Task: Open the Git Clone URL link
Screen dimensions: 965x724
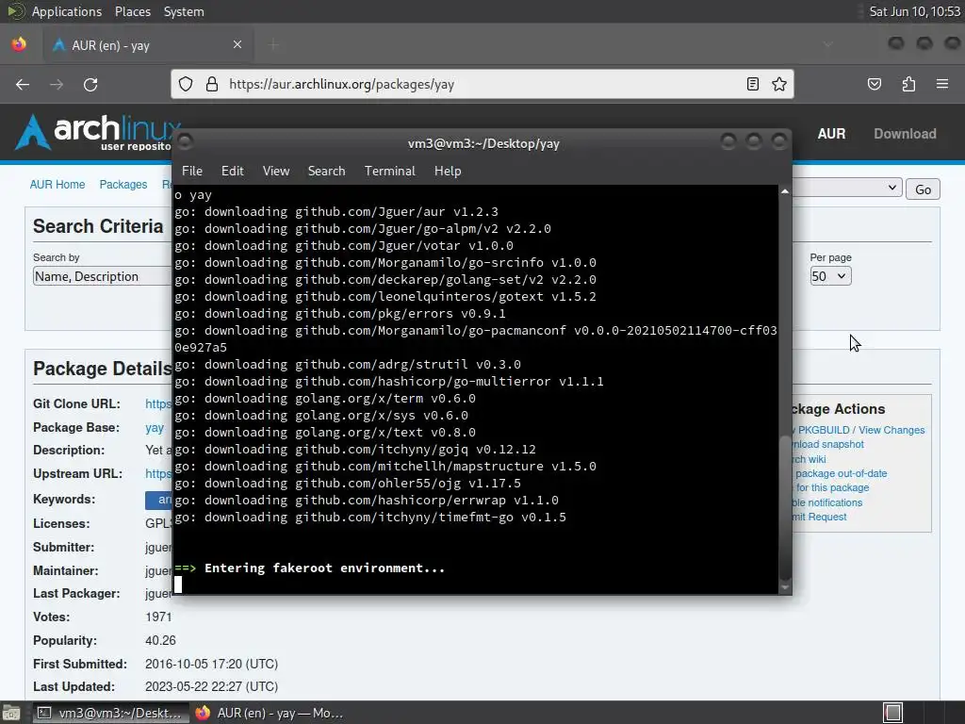Action: click(x=158, y=403)
